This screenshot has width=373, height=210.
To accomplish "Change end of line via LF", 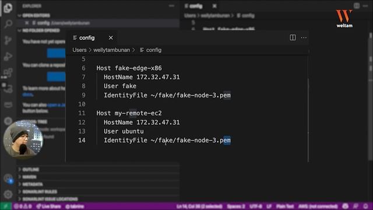I will click(269, 206).
